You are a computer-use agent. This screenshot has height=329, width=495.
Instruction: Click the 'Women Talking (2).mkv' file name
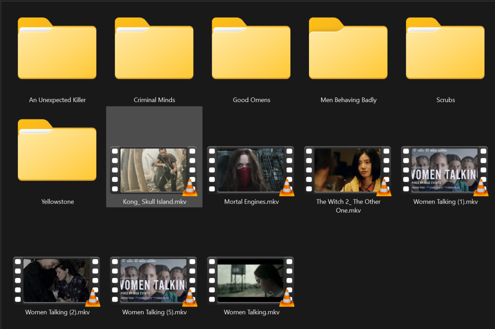pos(57,312)
